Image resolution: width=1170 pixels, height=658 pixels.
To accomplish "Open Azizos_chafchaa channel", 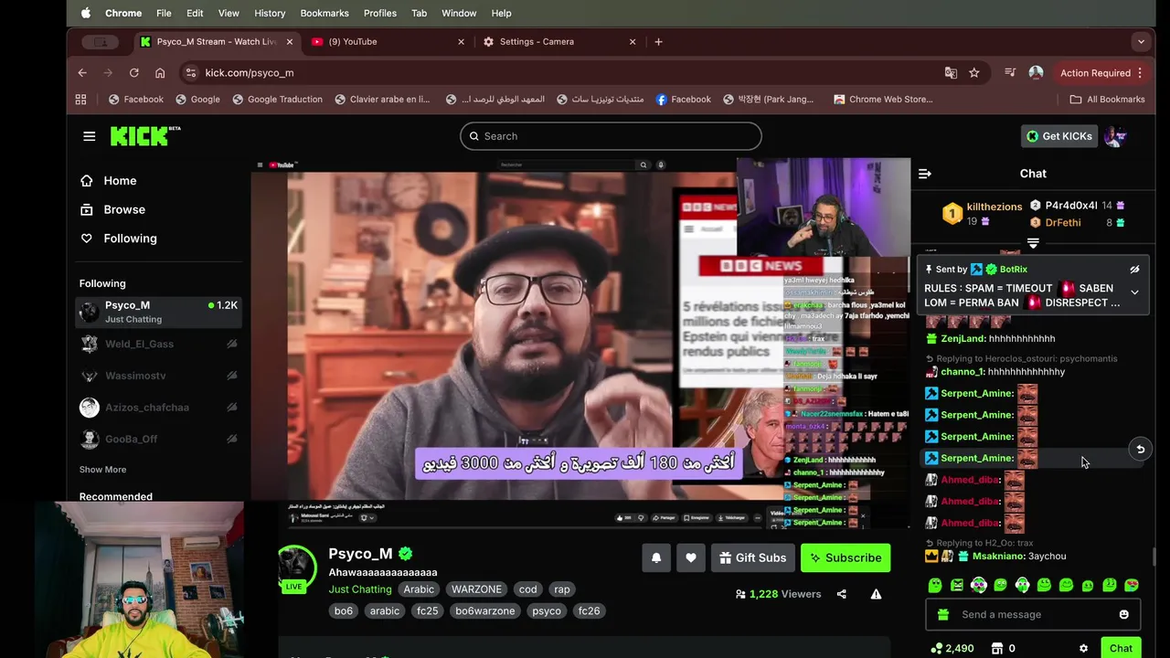I will (x=159, y=408).
